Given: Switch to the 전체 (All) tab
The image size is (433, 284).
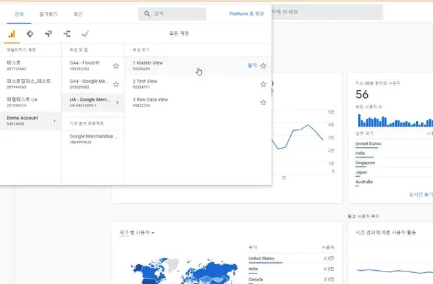Looking at the screenshot, I should click(19, 14).
